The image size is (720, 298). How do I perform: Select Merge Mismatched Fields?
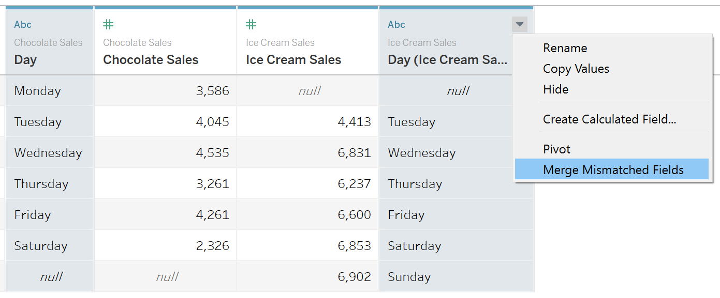(x=612, y=169)
